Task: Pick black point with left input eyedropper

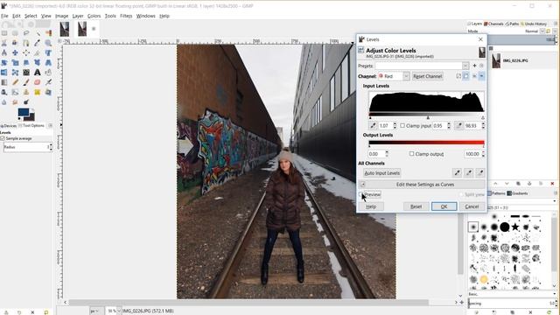Action: click(x=373, y=126)
